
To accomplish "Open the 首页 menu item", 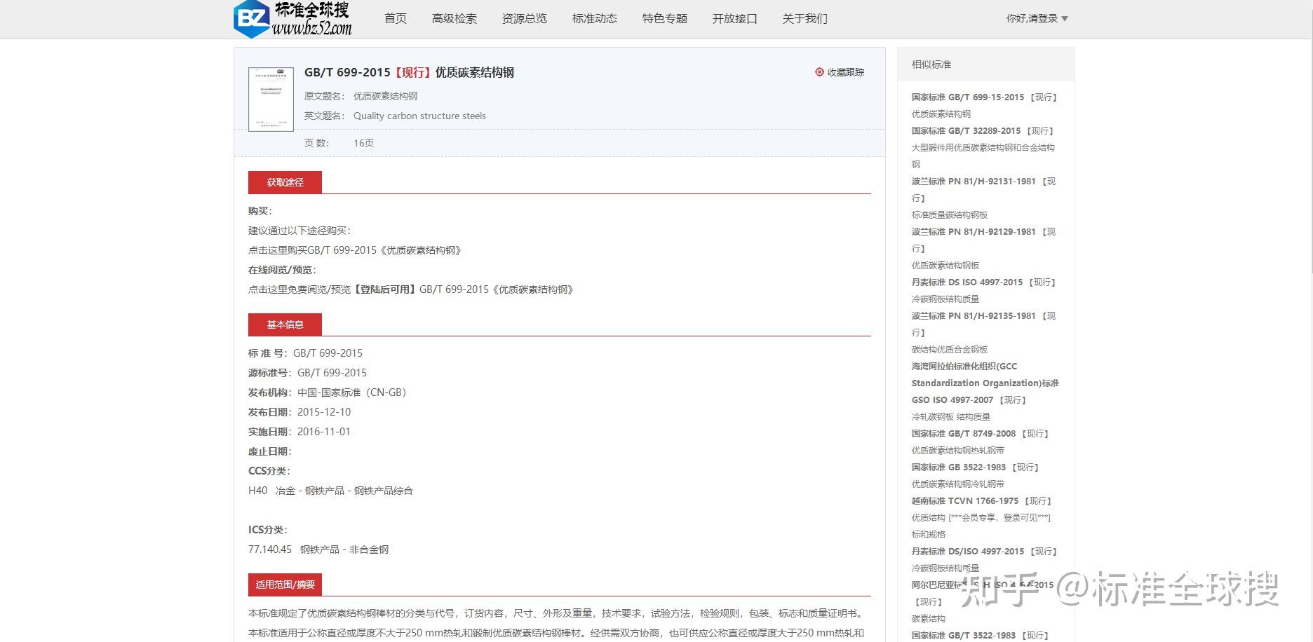I will tap(394, 19).
